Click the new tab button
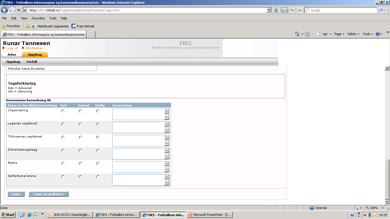 tap(91, 35)
